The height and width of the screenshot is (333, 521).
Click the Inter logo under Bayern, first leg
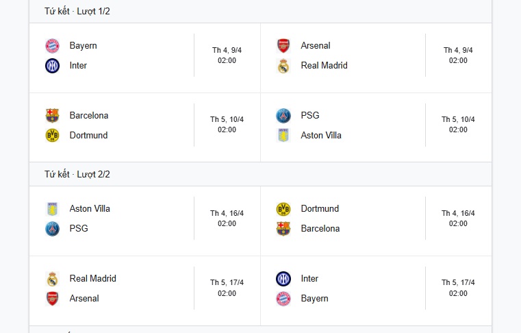click(x=52, y=66)
